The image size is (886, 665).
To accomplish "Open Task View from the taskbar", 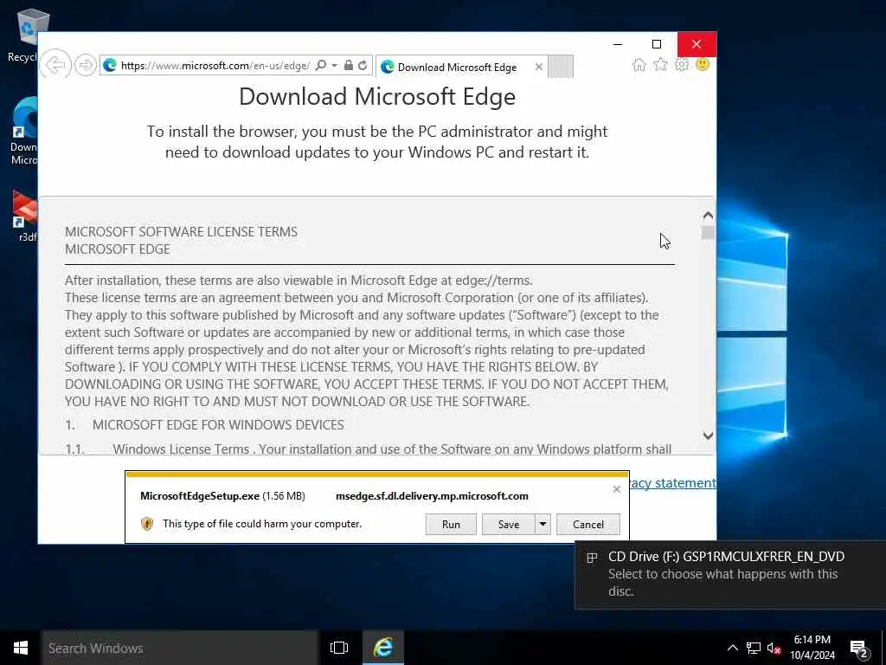I will (339, 648).
